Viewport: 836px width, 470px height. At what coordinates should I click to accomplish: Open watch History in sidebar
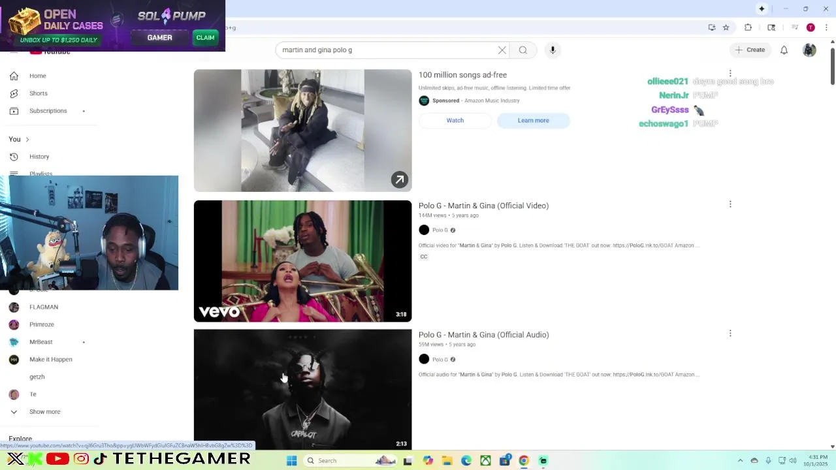click(39, 157)
